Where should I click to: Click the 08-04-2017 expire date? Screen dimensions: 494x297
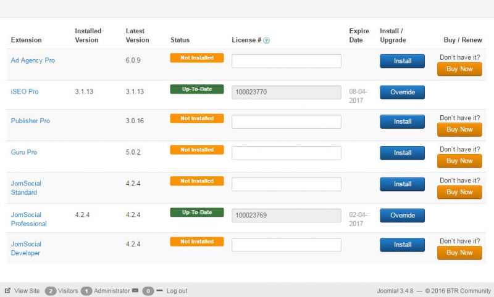coord(358,96)
